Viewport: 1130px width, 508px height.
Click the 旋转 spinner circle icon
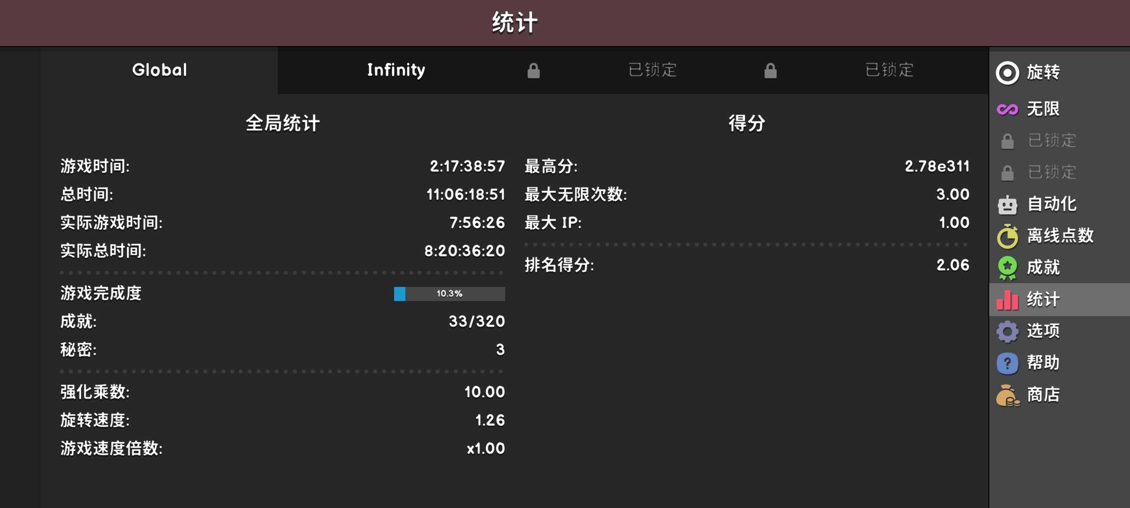click(x=1008, y=73)
